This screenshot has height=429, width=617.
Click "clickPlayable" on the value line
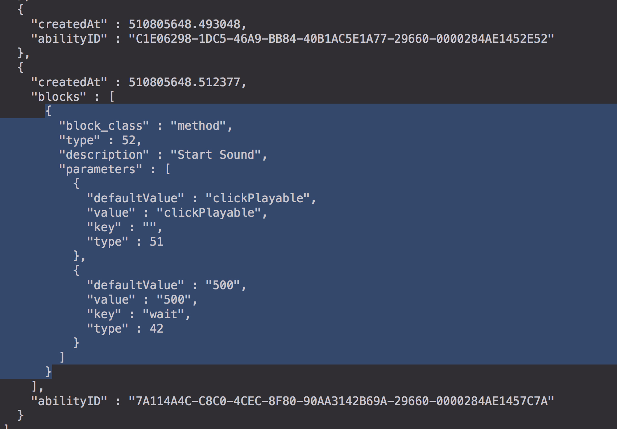coord(209,213)
